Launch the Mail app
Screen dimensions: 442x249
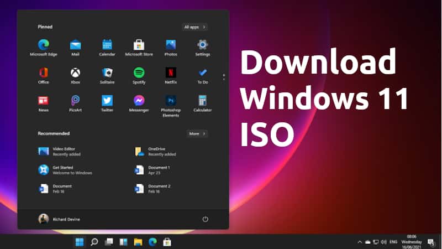pos(75,48)
